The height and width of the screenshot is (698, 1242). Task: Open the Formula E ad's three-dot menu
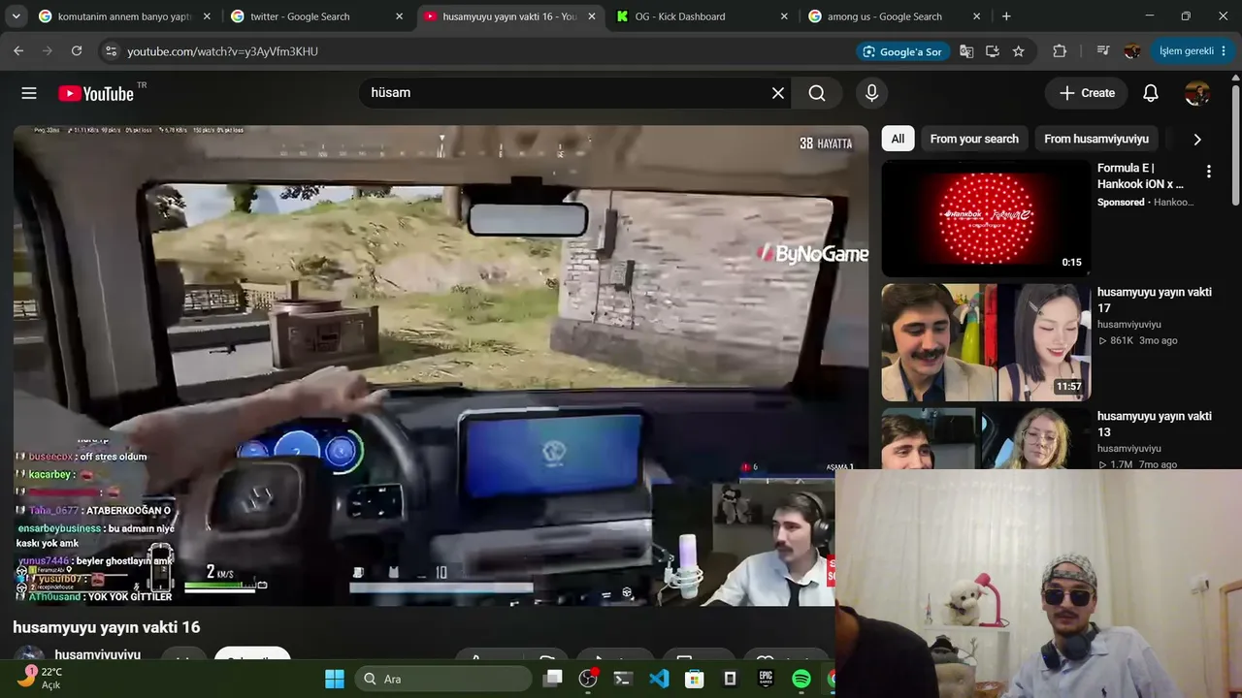click(x=1209, y=172)
